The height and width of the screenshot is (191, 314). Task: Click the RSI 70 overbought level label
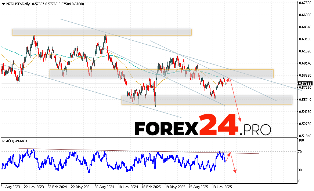301,151
